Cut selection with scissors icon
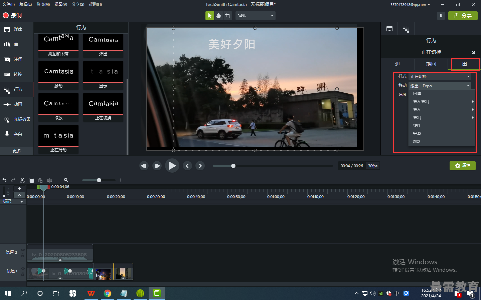 [22, 180]
